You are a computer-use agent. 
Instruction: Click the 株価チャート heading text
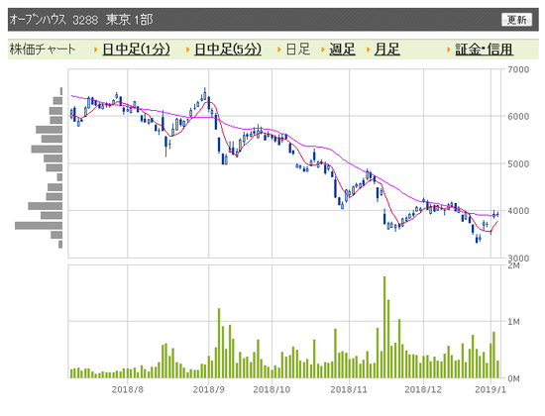click(43, 49)
